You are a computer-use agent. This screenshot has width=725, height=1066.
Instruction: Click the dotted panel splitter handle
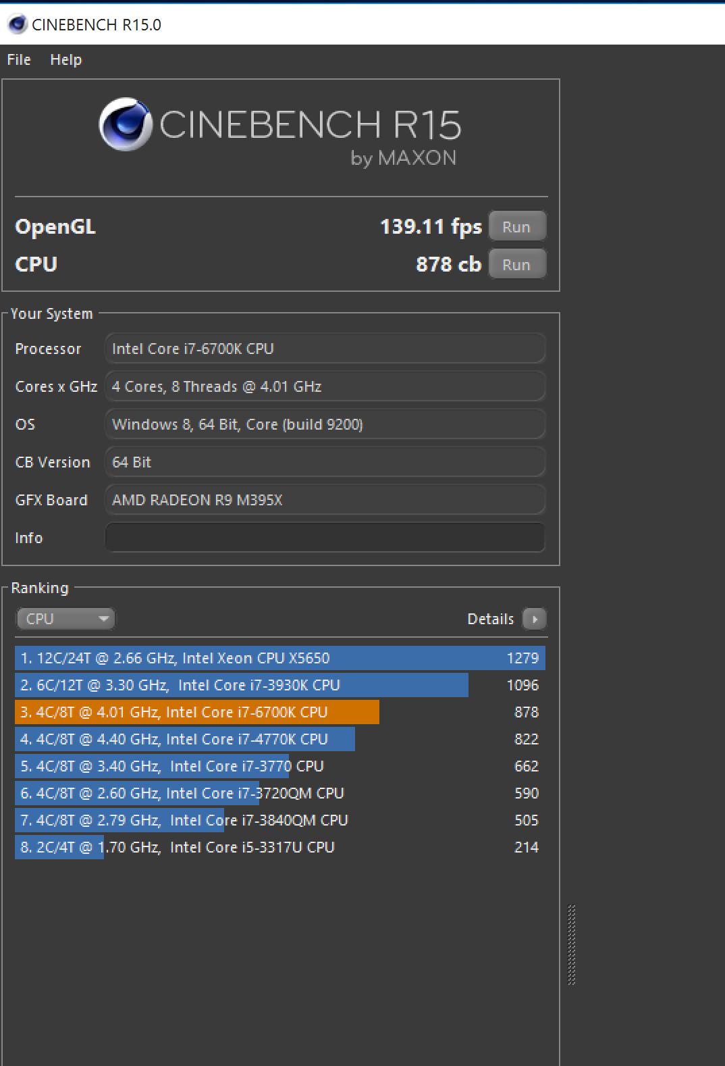point(572,944)
